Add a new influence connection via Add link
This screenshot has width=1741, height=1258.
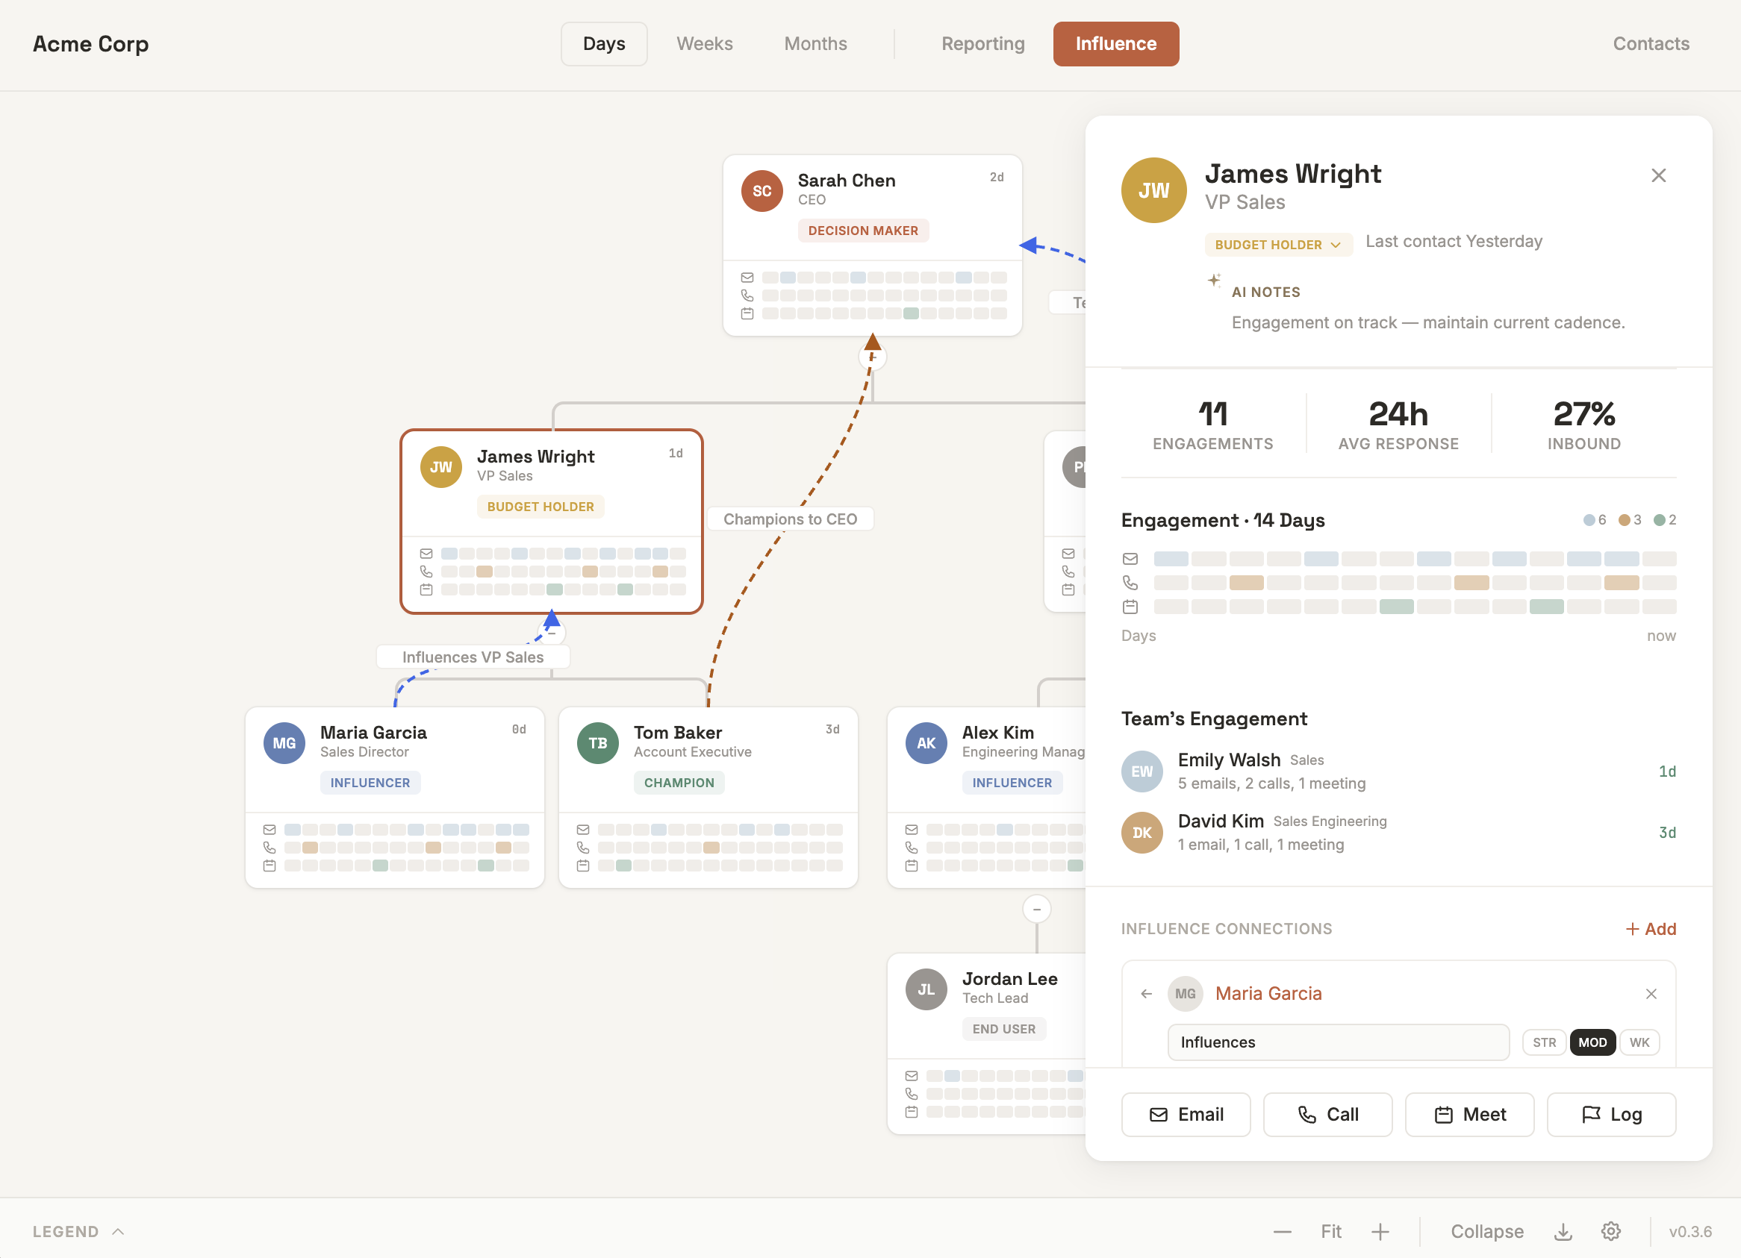1651,929
